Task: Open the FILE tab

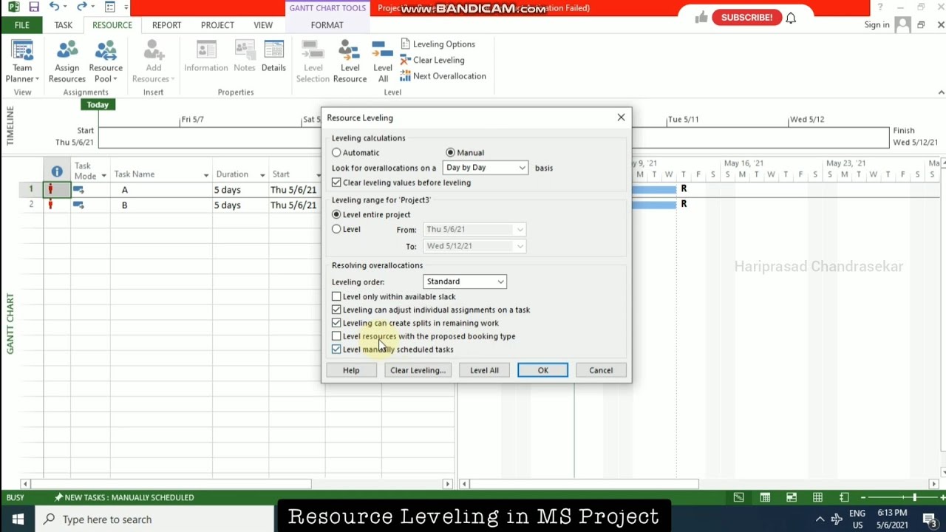Action: coord(21,25)
